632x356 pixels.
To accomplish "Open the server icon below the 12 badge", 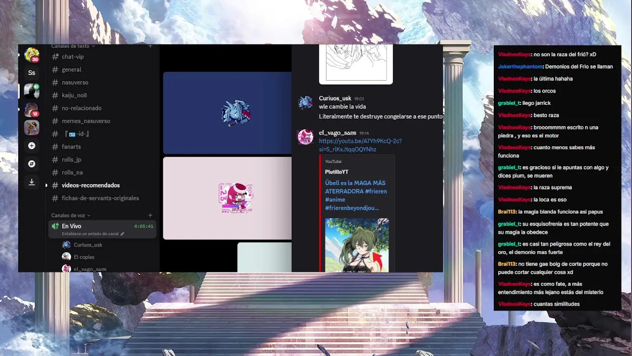I will [32, 128].
